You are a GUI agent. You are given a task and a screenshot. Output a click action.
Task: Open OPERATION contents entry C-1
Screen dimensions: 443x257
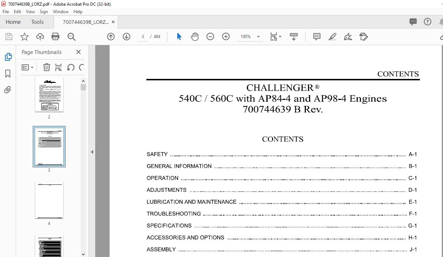coord(281,178)
